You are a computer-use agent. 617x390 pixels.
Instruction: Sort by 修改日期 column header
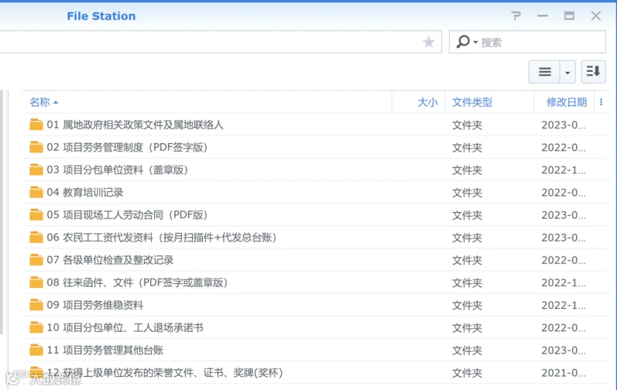tap(566, 102)
